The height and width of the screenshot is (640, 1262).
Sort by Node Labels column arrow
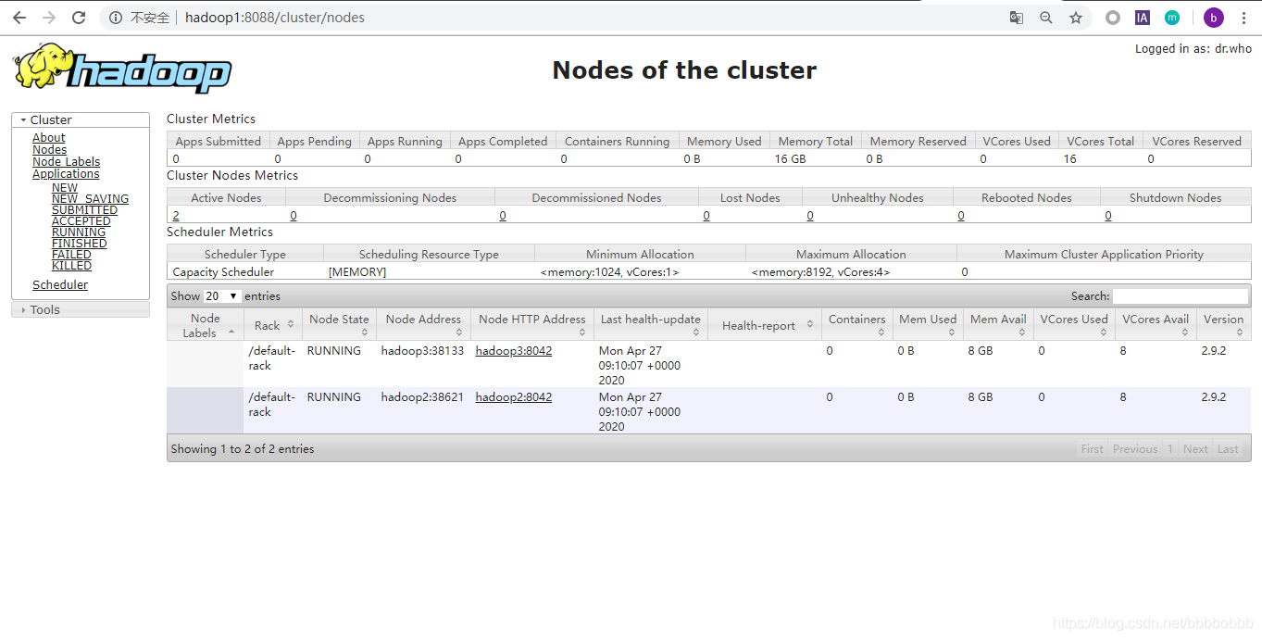pyautogui.click(x=231, y=333)
